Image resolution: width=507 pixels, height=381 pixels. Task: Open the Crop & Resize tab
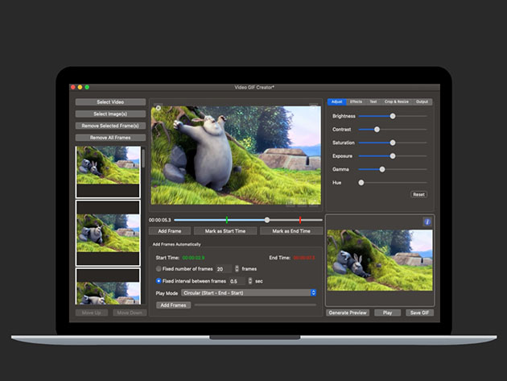[x=397, y=101]
